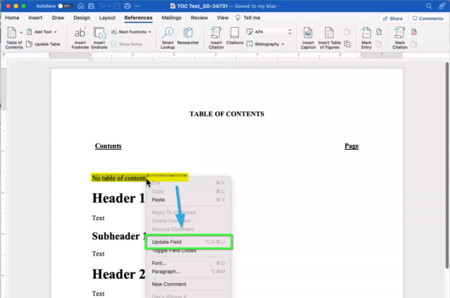Toggle the AutoSave switch
This screenshot has height=298, width=450.
[x=65, y=6]
